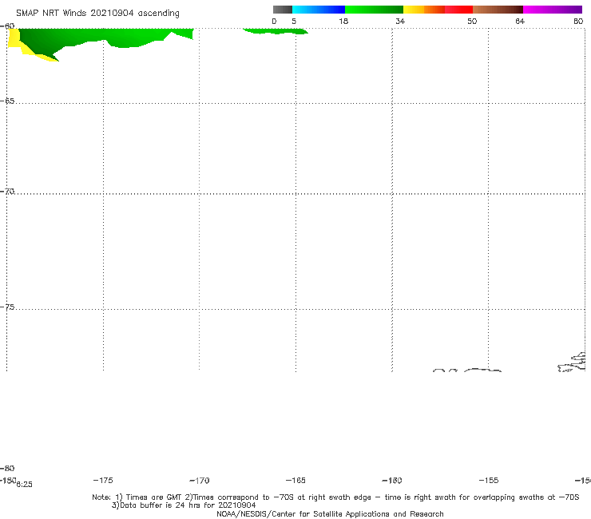Select the cyan-to-blue color bar segment
Viewport: 591px width, 519px height.
coord(319,10)
